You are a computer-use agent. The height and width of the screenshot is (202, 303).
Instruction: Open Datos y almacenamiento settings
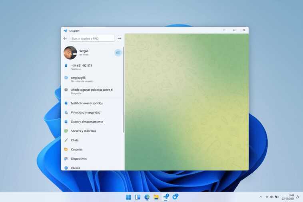point(92,122)
